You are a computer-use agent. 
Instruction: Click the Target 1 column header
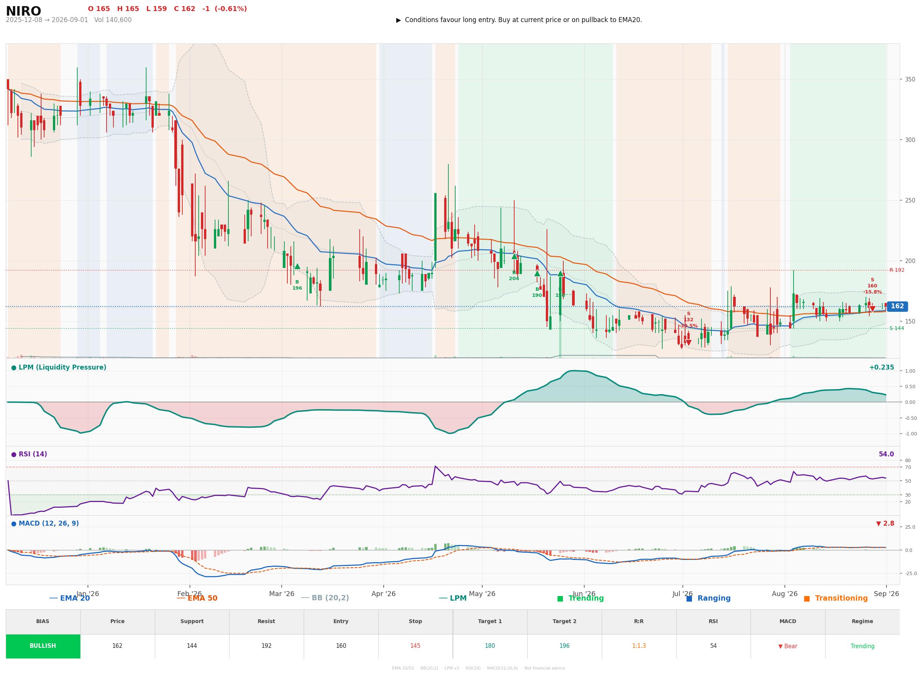490,622
